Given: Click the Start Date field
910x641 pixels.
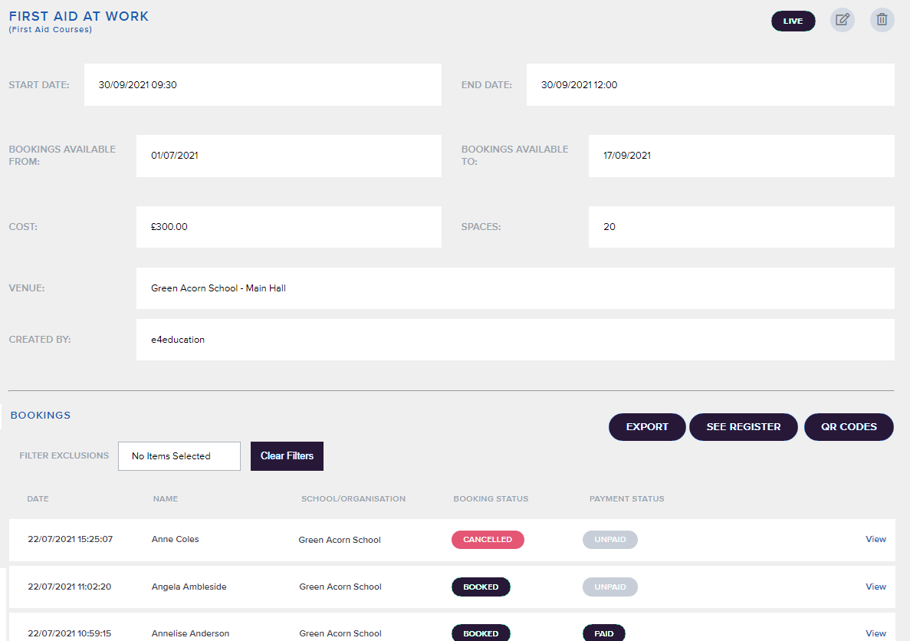Looking at the screenshot, I should [262, 85].
